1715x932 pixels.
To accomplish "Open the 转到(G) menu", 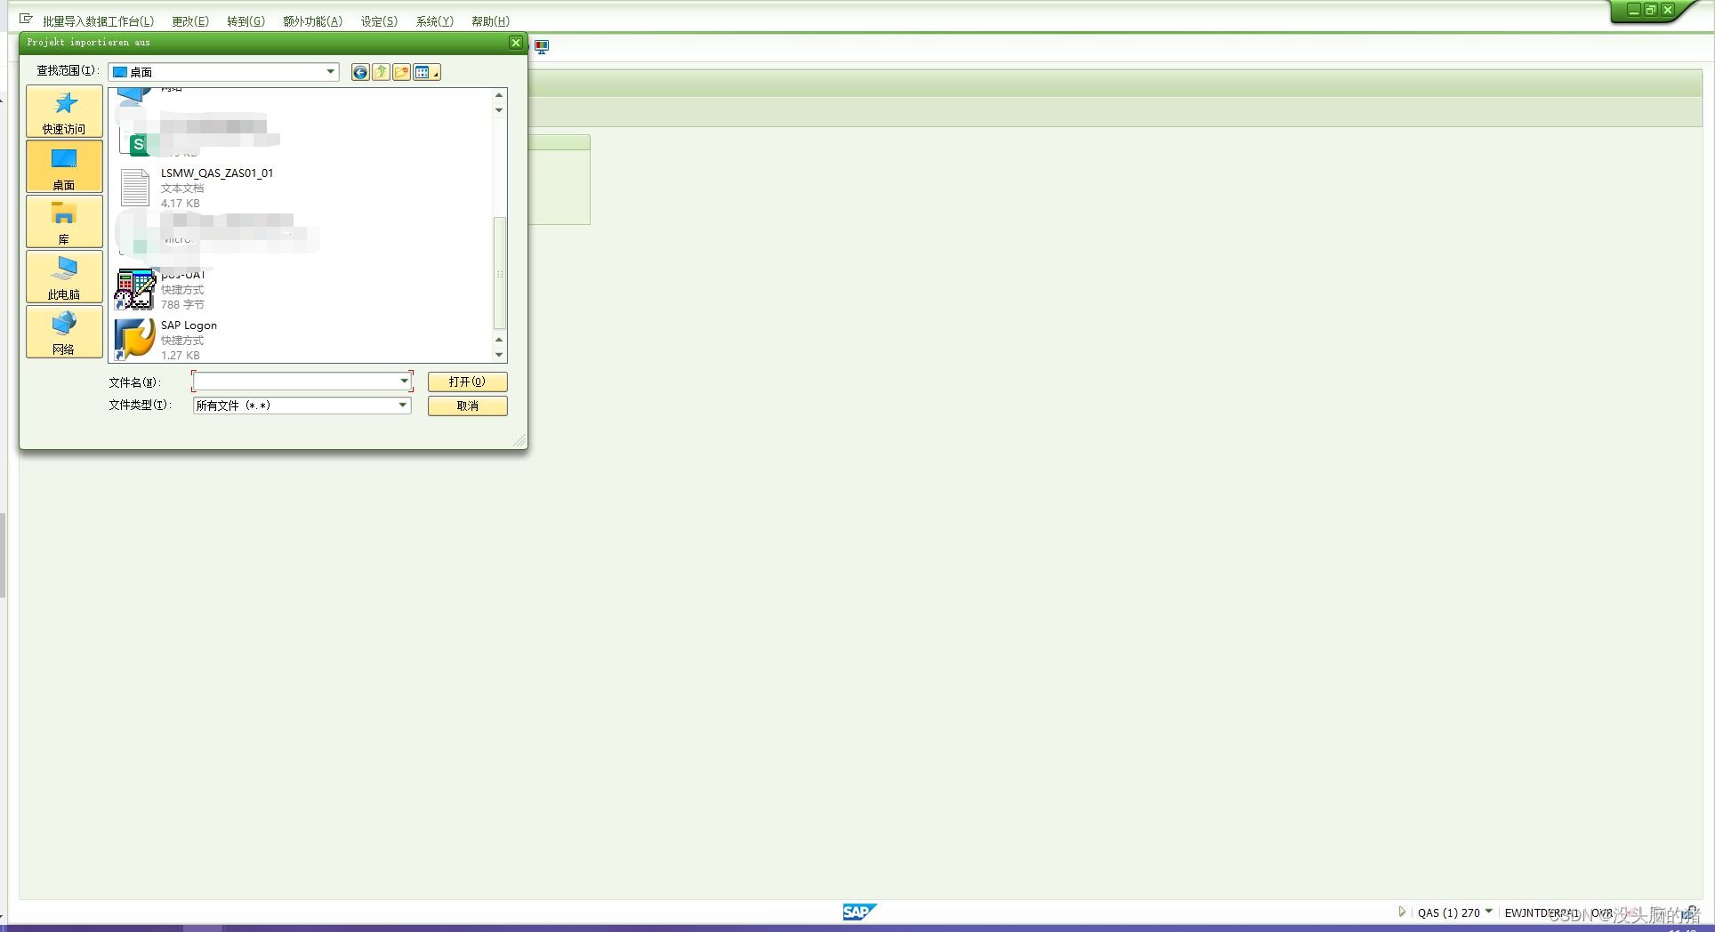I will [x=246, y=21].
